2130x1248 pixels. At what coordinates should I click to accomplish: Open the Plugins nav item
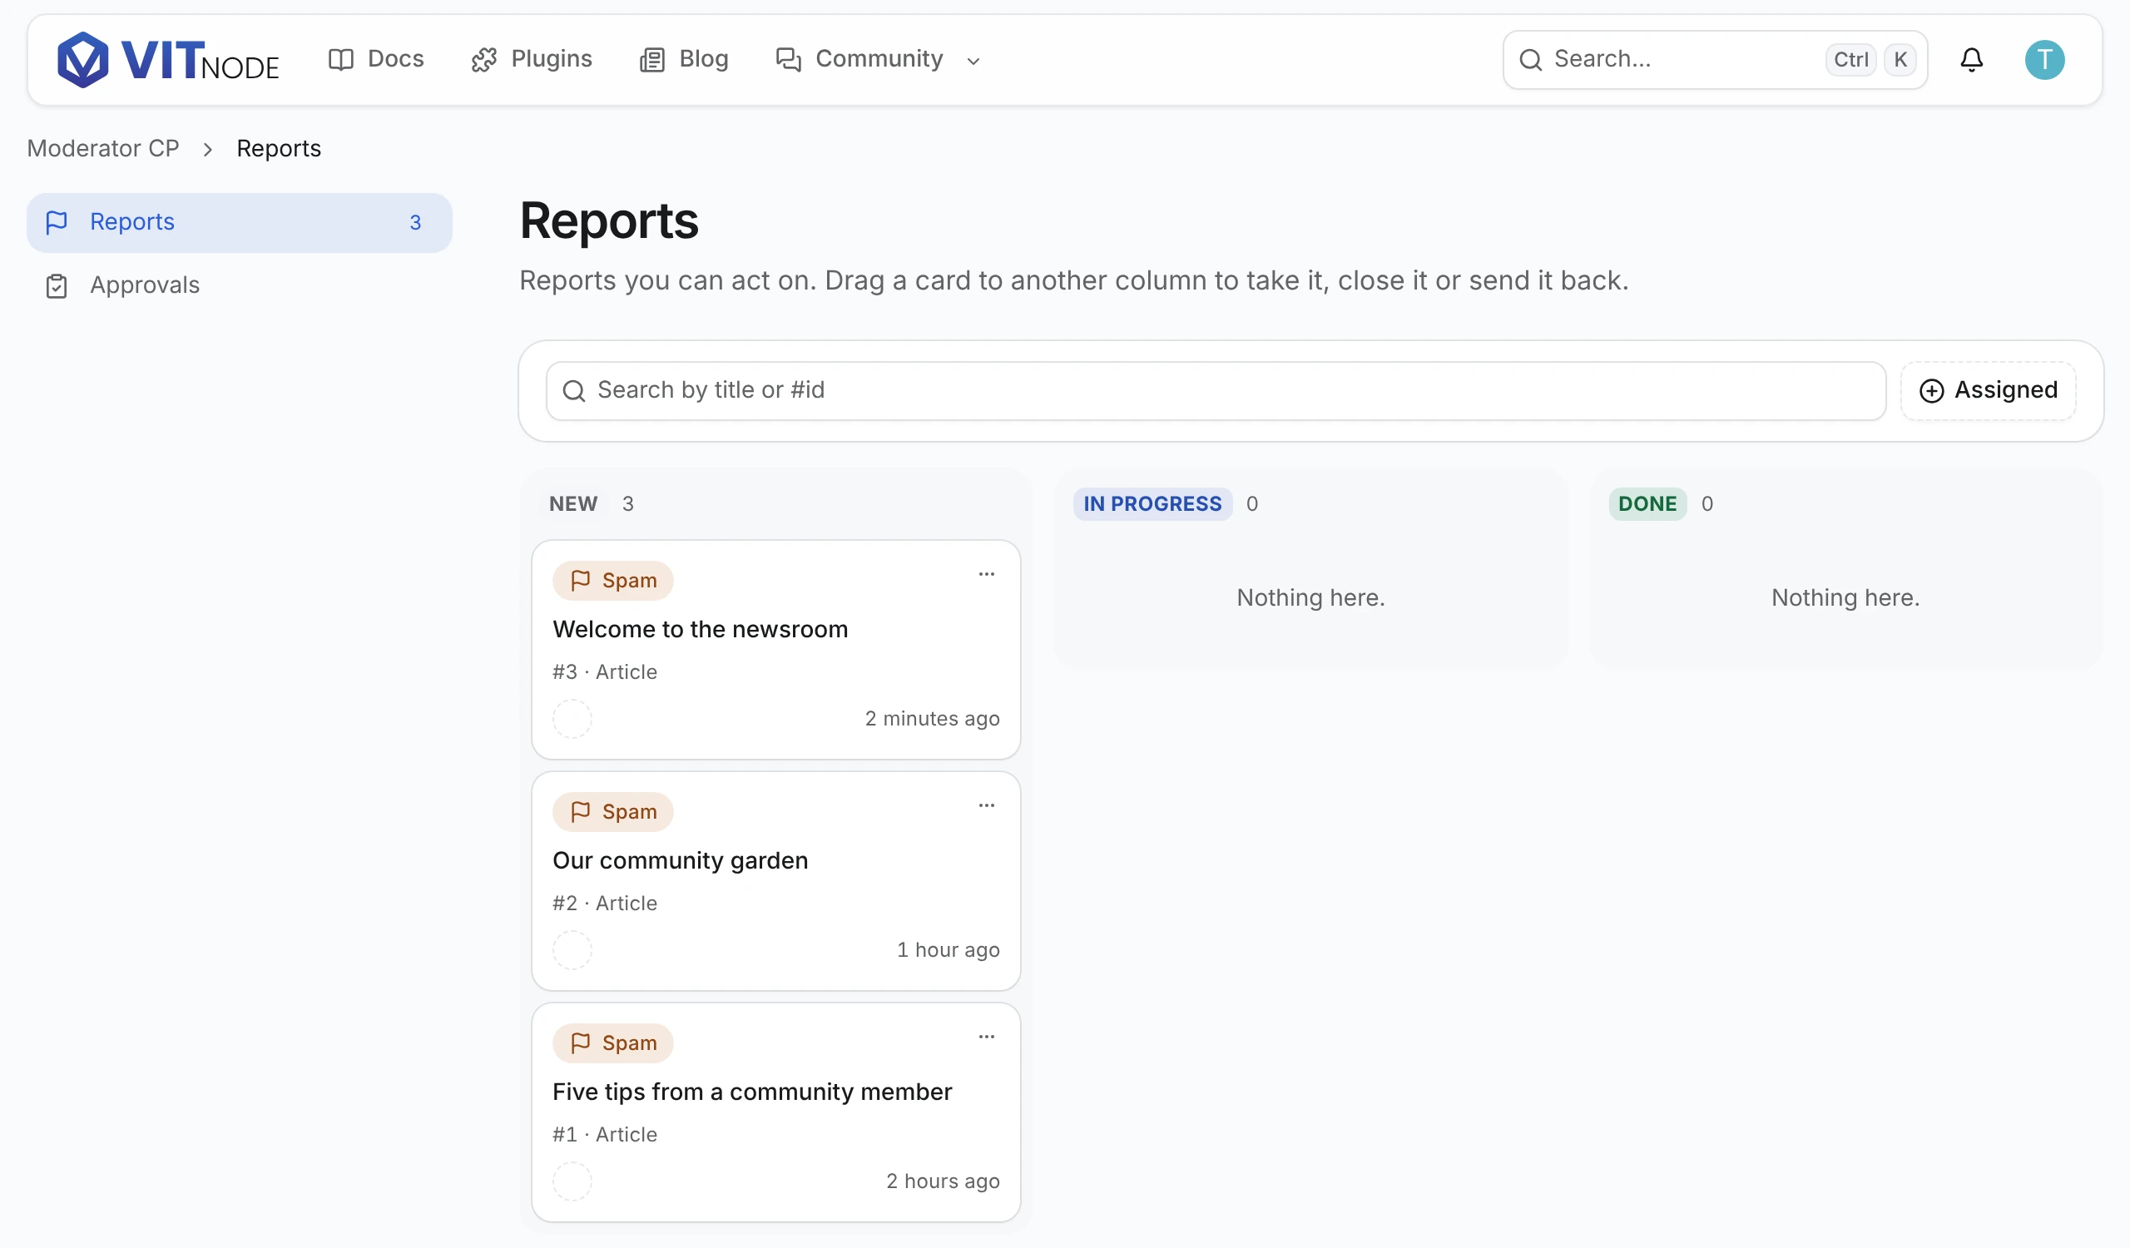tap(532, 59)
